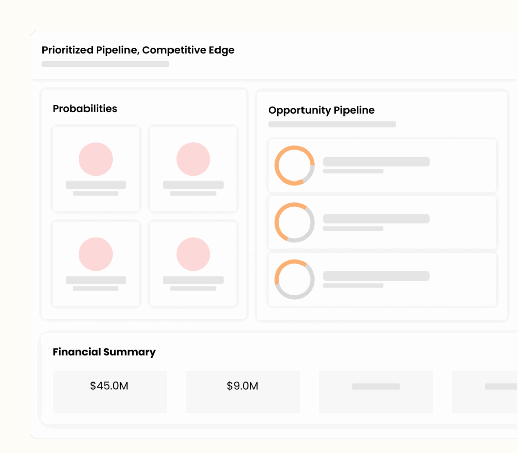Click the top-right pink circle in Probabilities
518x453 pixels.
193,159
